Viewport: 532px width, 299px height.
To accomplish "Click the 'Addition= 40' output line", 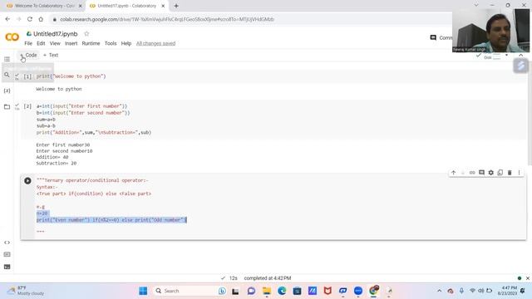I will coord(52,157).
